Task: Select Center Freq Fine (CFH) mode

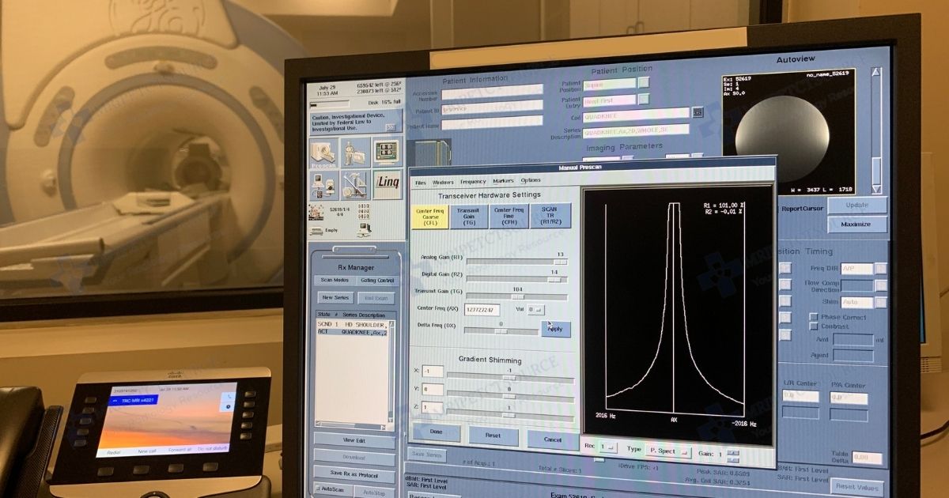Action: [509, 216]
